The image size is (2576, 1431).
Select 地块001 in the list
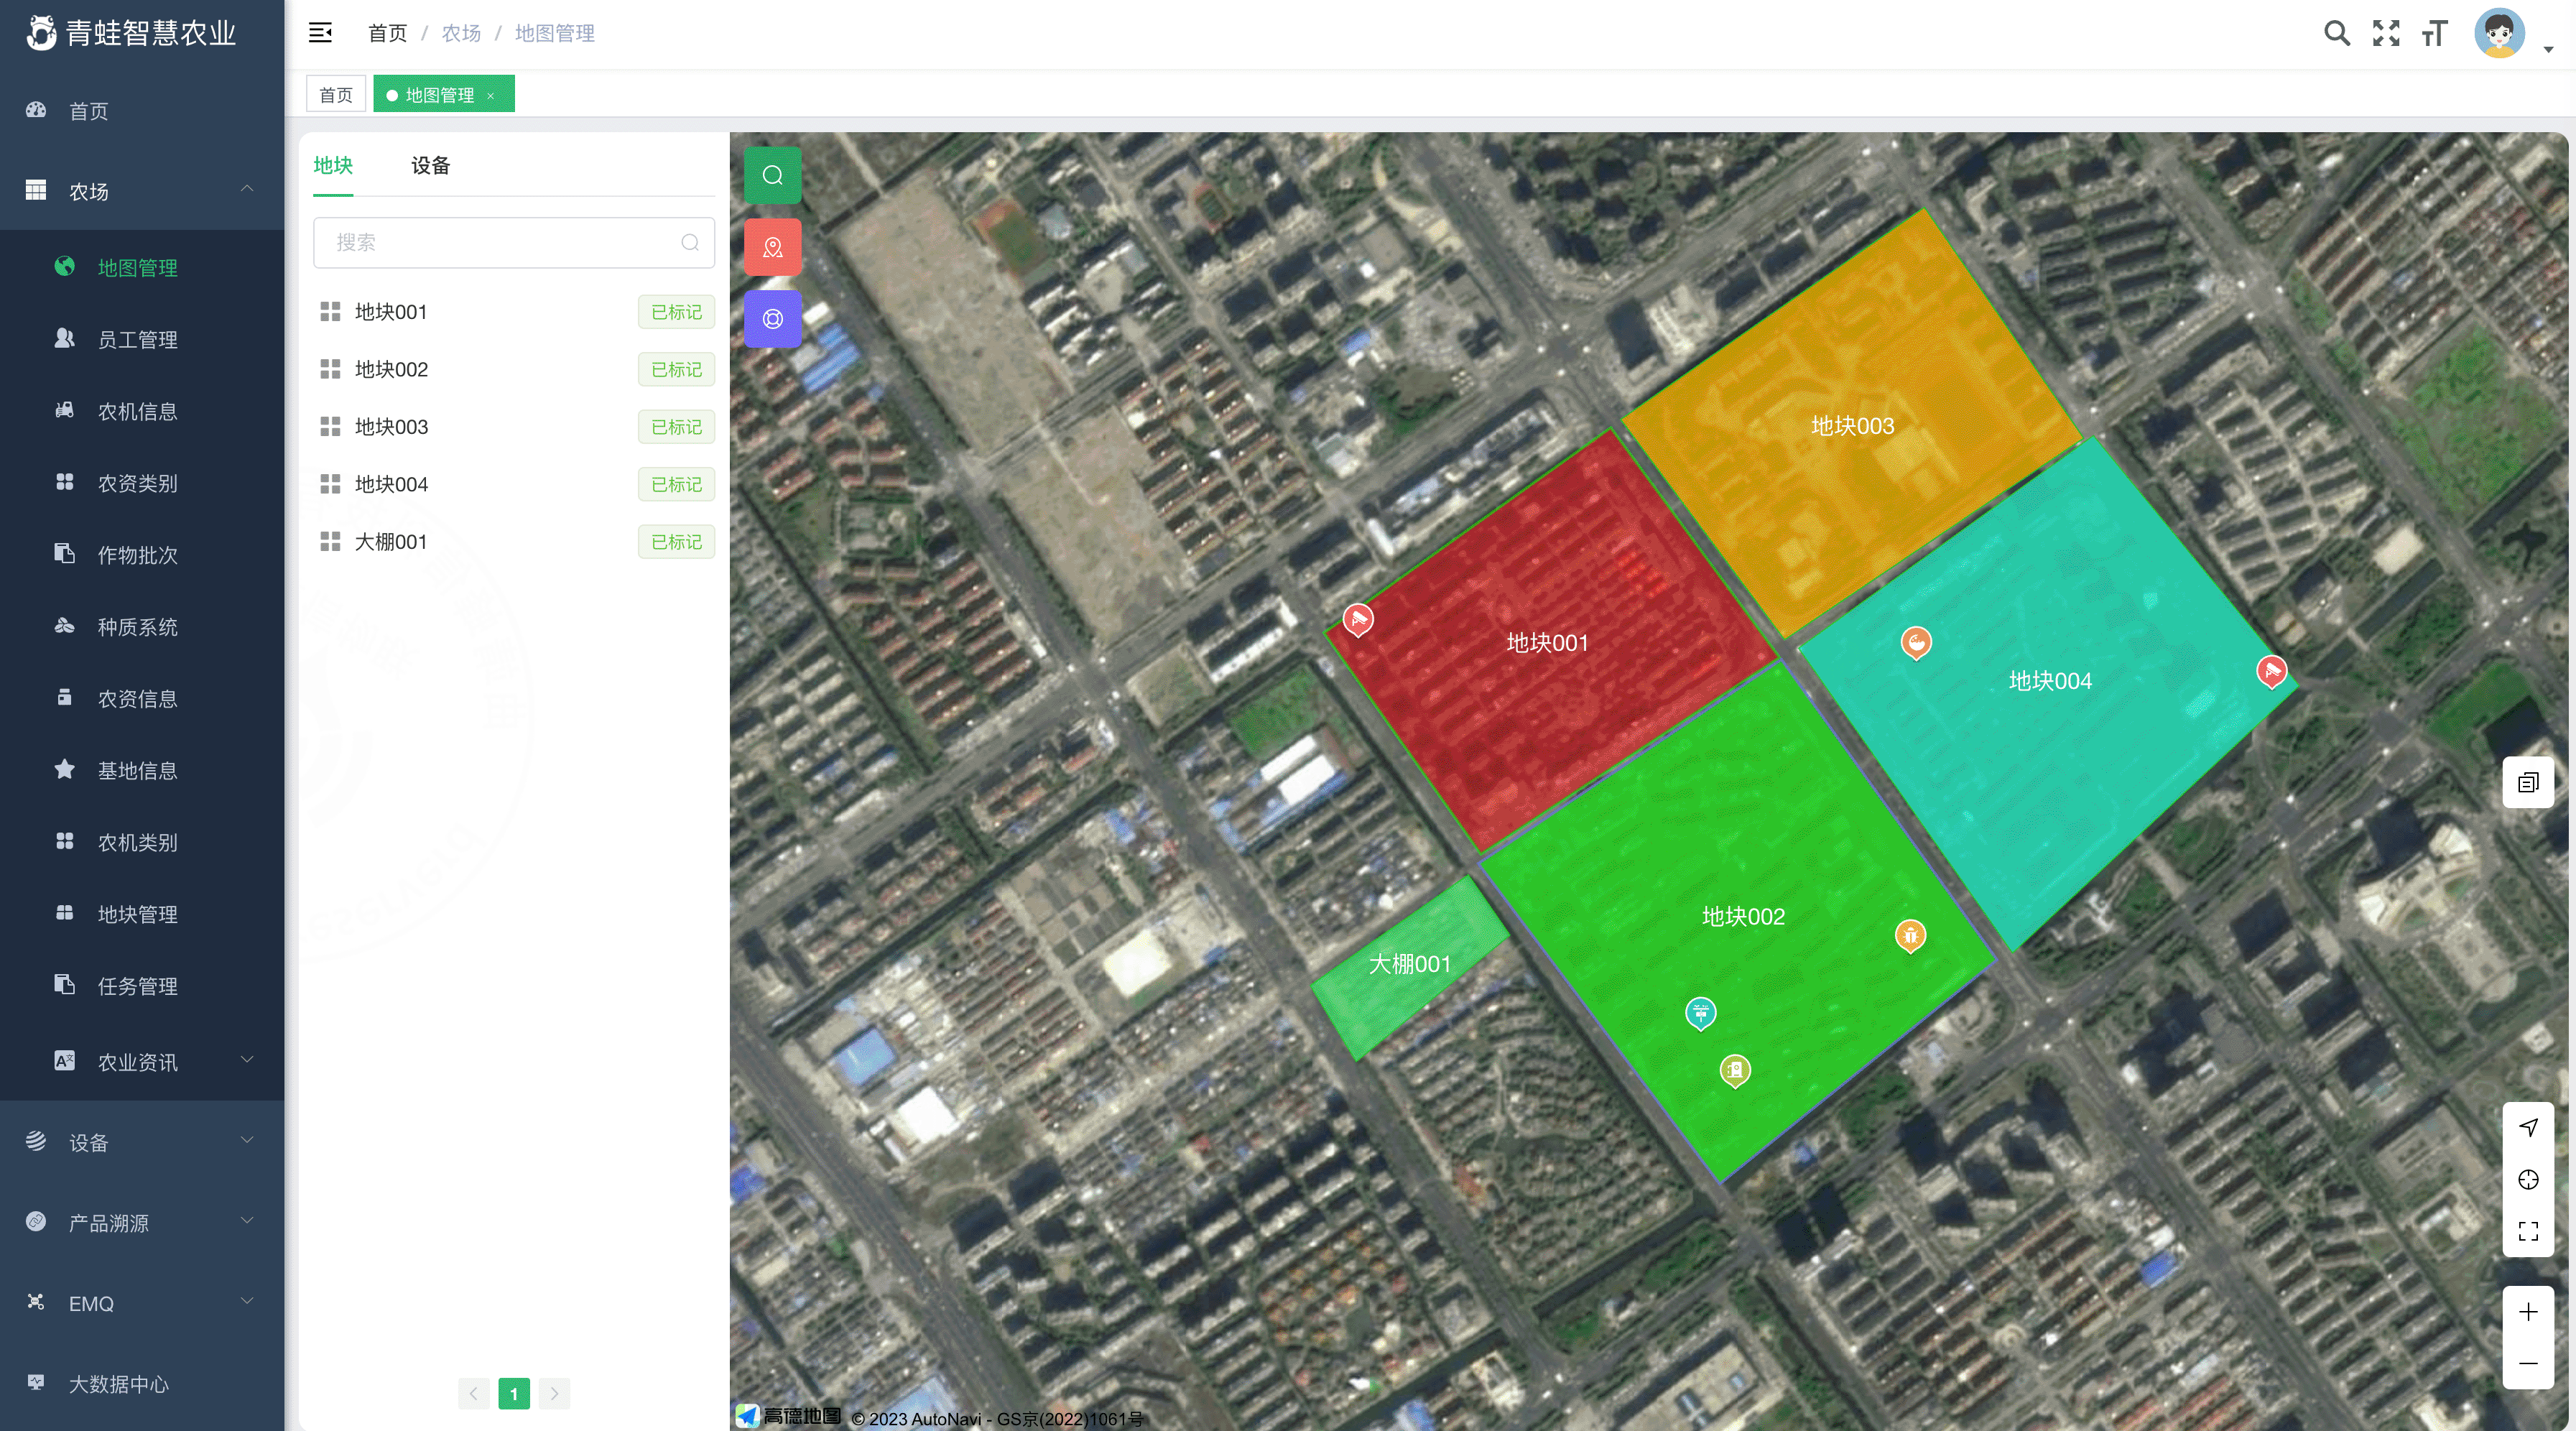coord(516,312)
